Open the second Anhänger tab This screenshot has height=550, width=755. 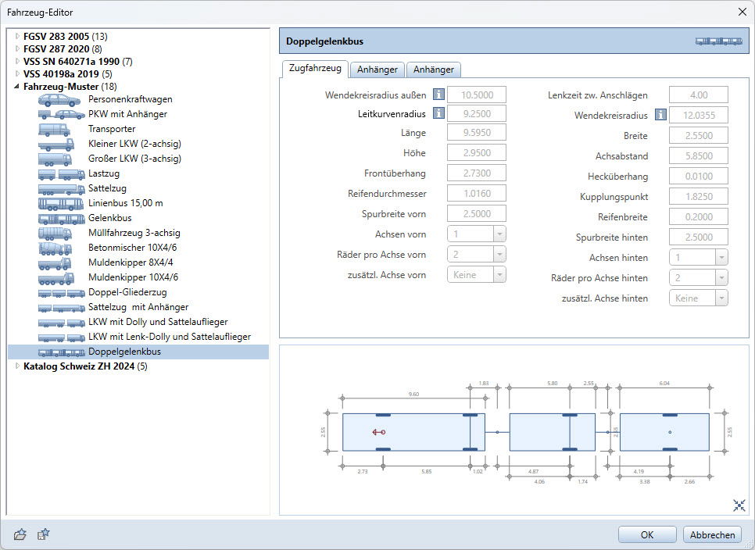pyautogui.click(x=433, y=70)
